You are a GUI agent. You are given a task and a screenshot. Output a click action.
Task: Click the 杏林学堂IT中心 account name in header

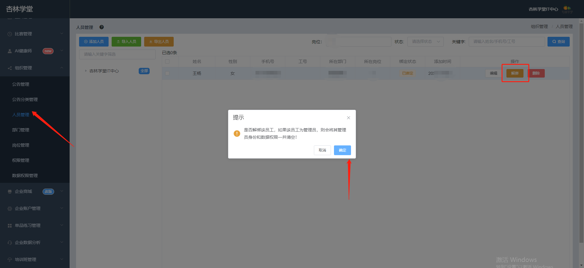543,9
